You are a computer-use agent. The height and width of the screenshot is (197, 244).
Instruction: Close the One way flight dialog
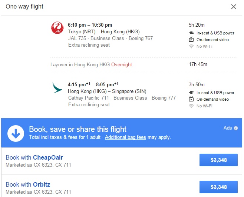[233, 7]
